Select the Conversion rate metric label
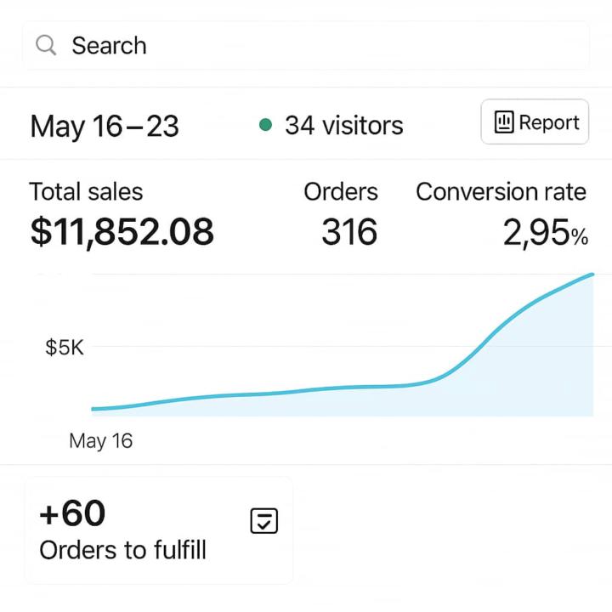Viewport: 612px width, 612px height. point(501,192)
